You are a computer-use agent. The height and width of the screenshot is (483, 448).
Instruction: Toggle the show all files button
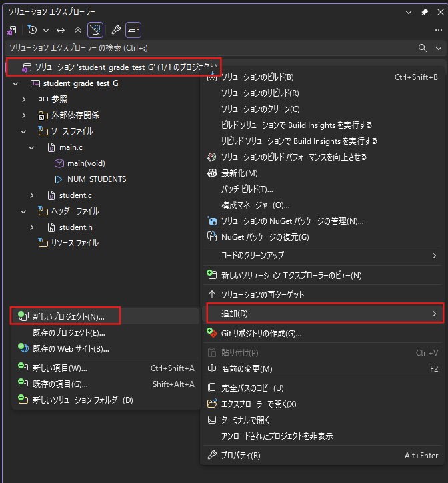click(x=95, y=30)
